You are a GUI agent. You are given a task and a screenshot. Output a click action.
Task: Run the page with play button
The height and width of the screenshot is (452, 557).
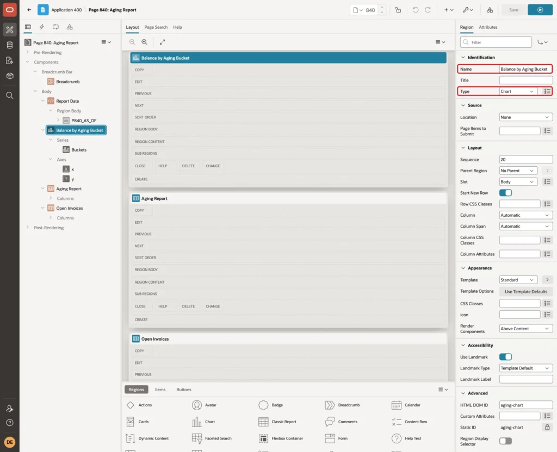540,10
